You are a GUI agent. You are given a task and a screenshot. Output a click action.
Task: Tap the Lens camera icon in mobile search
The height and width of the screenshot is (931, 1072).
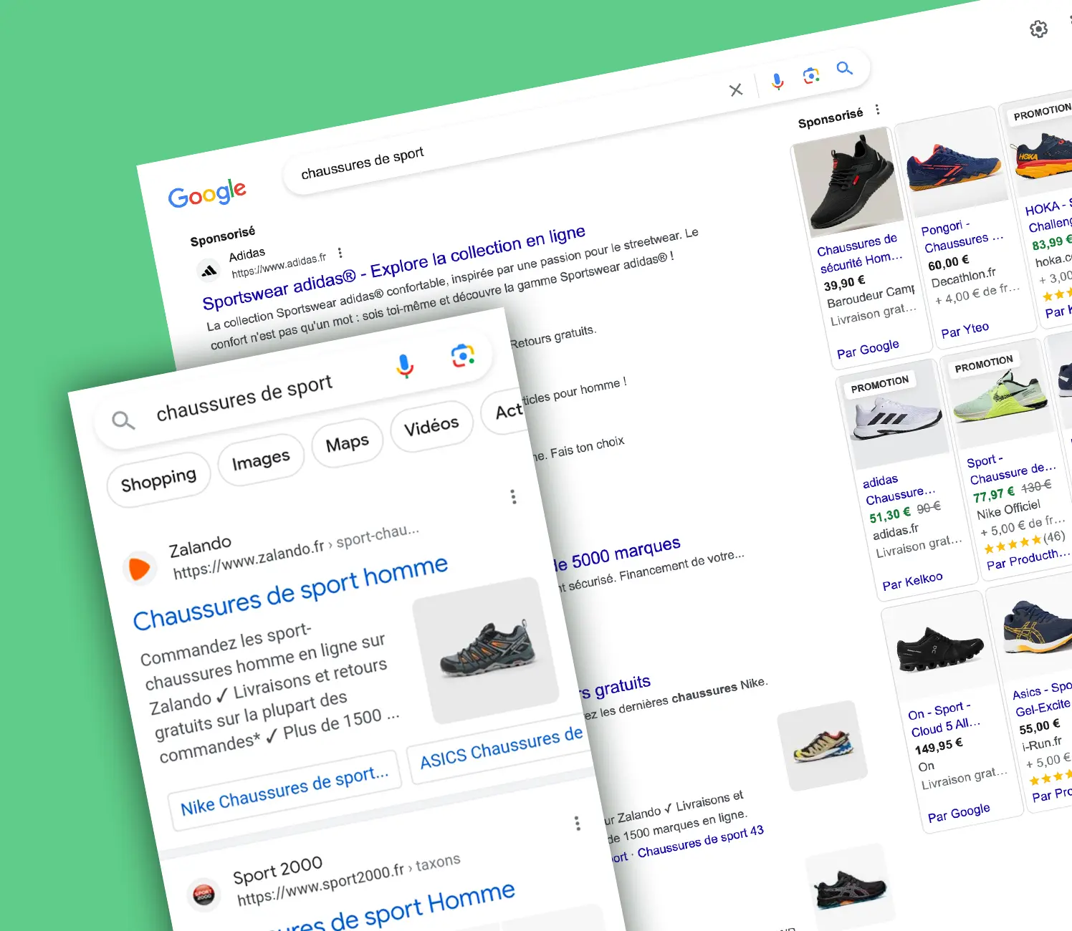tap(463, 355)
